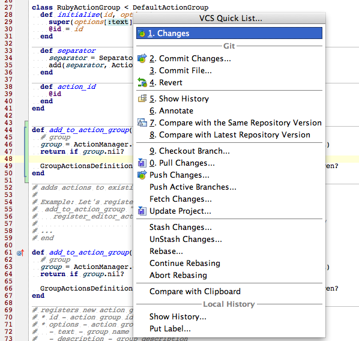Select 'Rebase...'
359x341 pixels.
166,252
